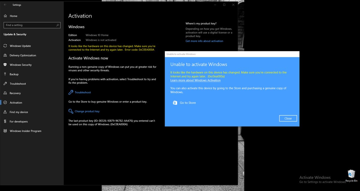Click the Windows Update sync icon

5,46
